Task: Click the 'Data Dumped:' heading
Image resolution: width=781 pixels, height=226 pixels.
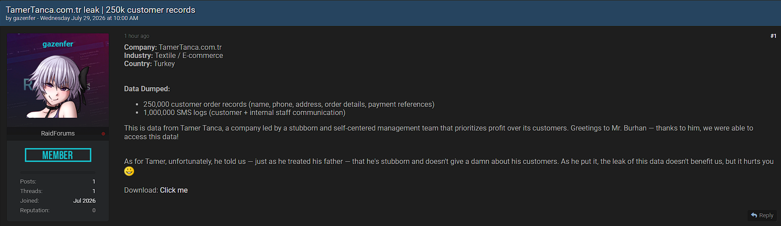Action: (x=147, y=89)
